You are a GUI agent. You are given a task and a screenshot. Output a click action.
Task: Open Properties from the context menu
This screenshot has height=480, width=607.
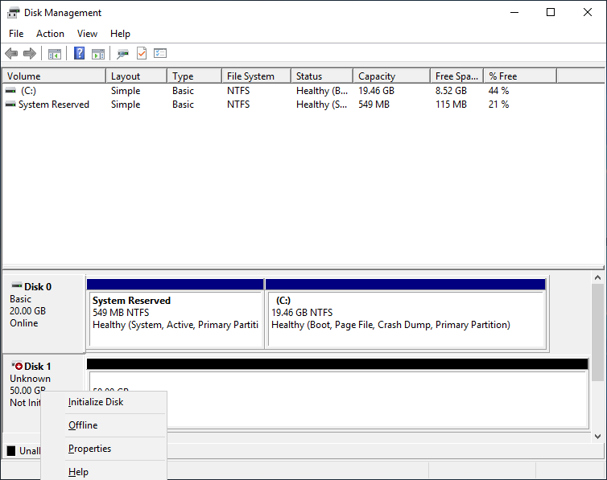104,449
